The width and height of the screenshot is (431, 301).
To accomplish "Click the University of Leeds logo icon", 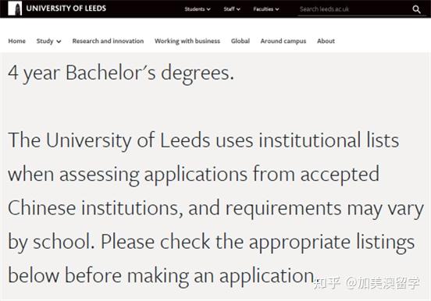I will coord(15,9).
